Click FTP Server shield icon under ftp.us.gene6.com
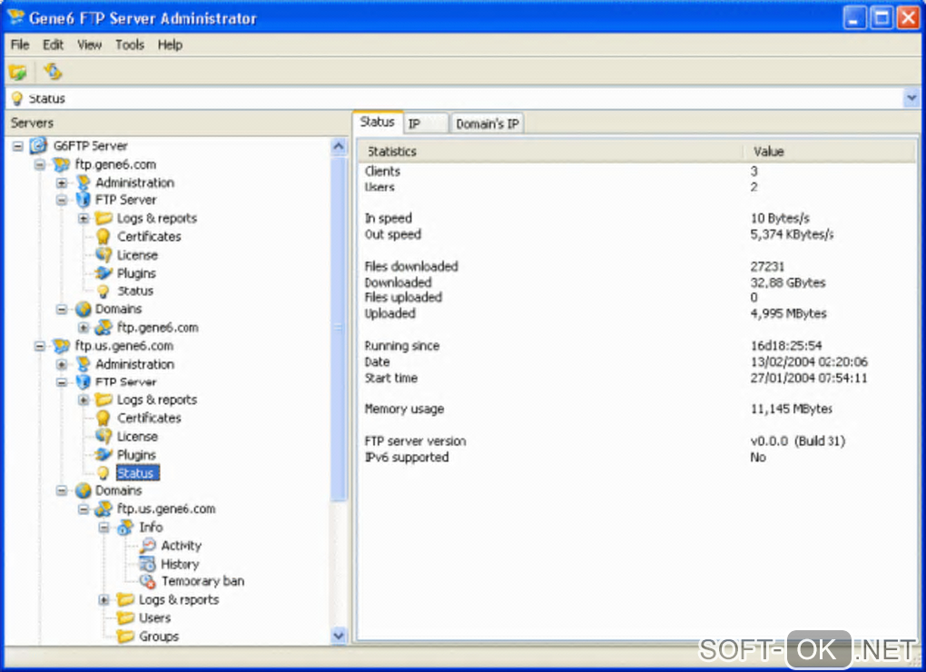This screenshot has height=672, width=926. pos(83,382)
